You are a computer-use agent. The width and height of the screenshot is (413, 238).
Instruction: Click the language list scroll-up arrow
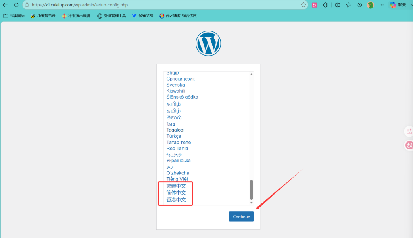click(252, 75)
